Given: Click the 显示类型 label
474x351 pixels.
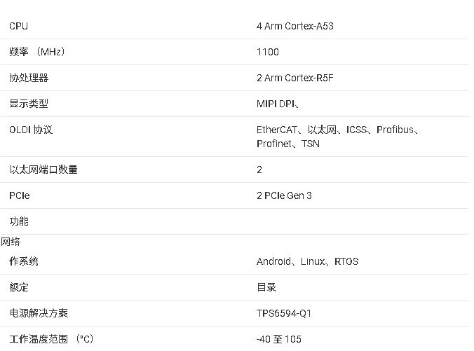Looking at the screenshot, I should click(x=29, y=104).
